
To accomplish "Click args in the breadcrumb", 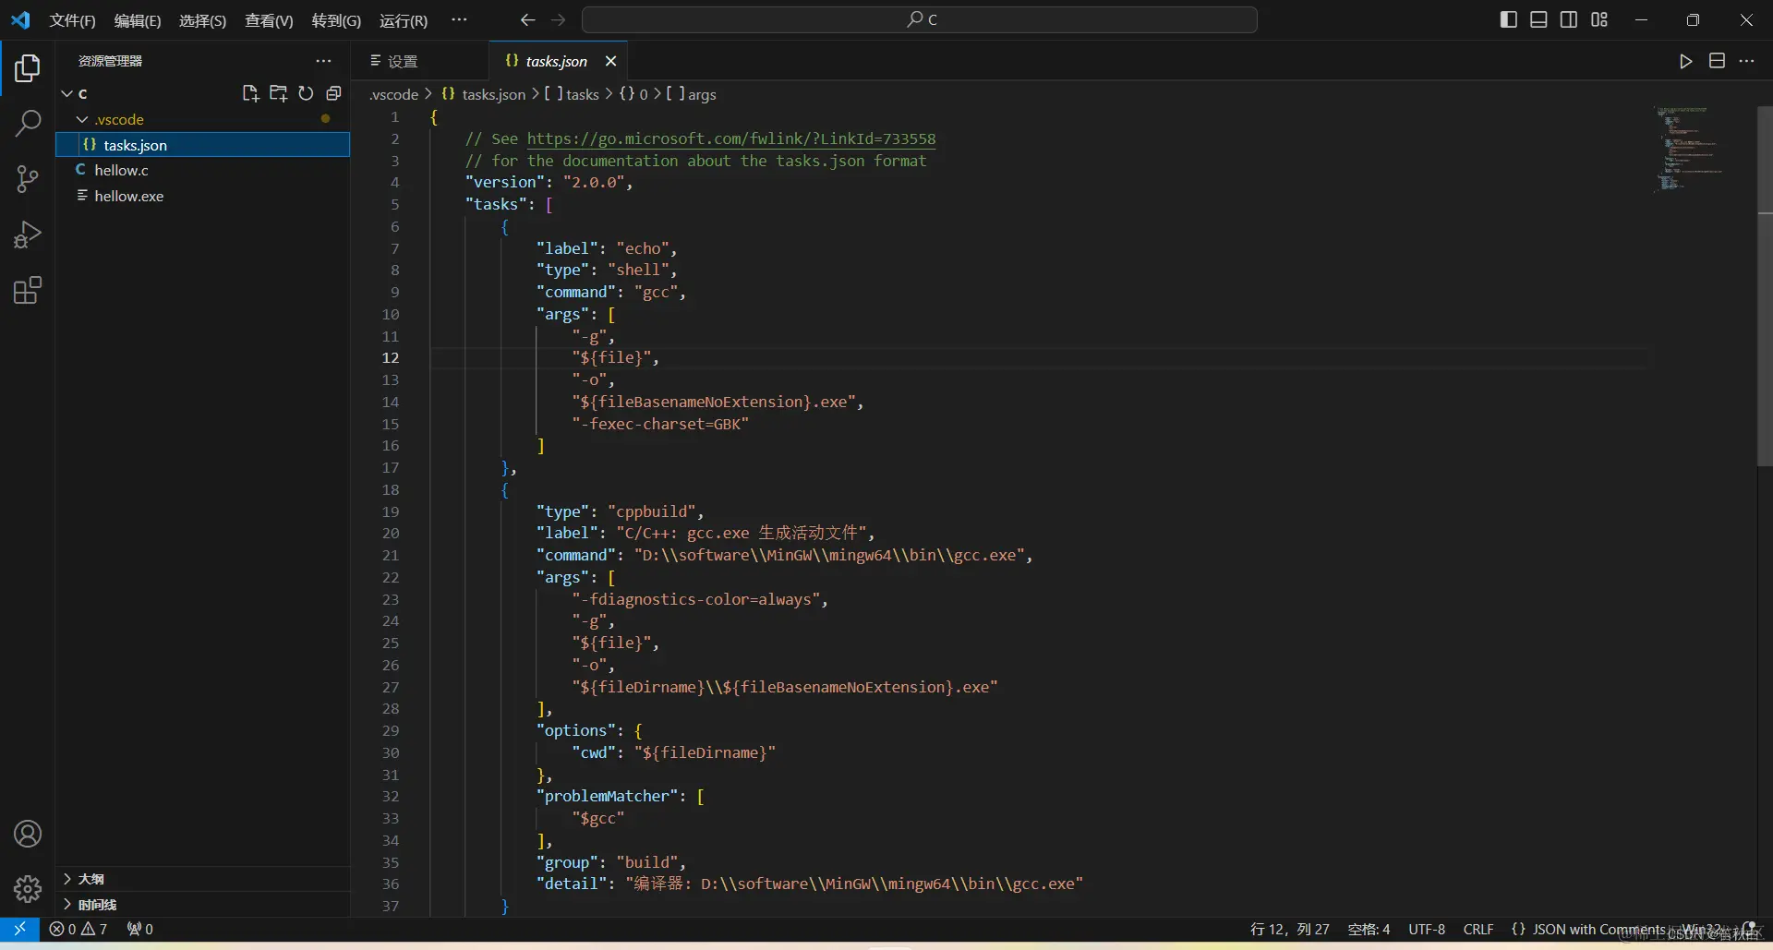I will click(692, 94).
